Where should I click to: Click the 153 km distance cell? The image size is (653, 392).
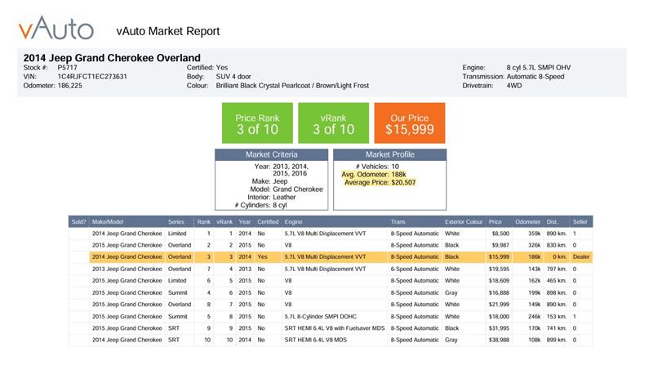[x=557, y=317]
